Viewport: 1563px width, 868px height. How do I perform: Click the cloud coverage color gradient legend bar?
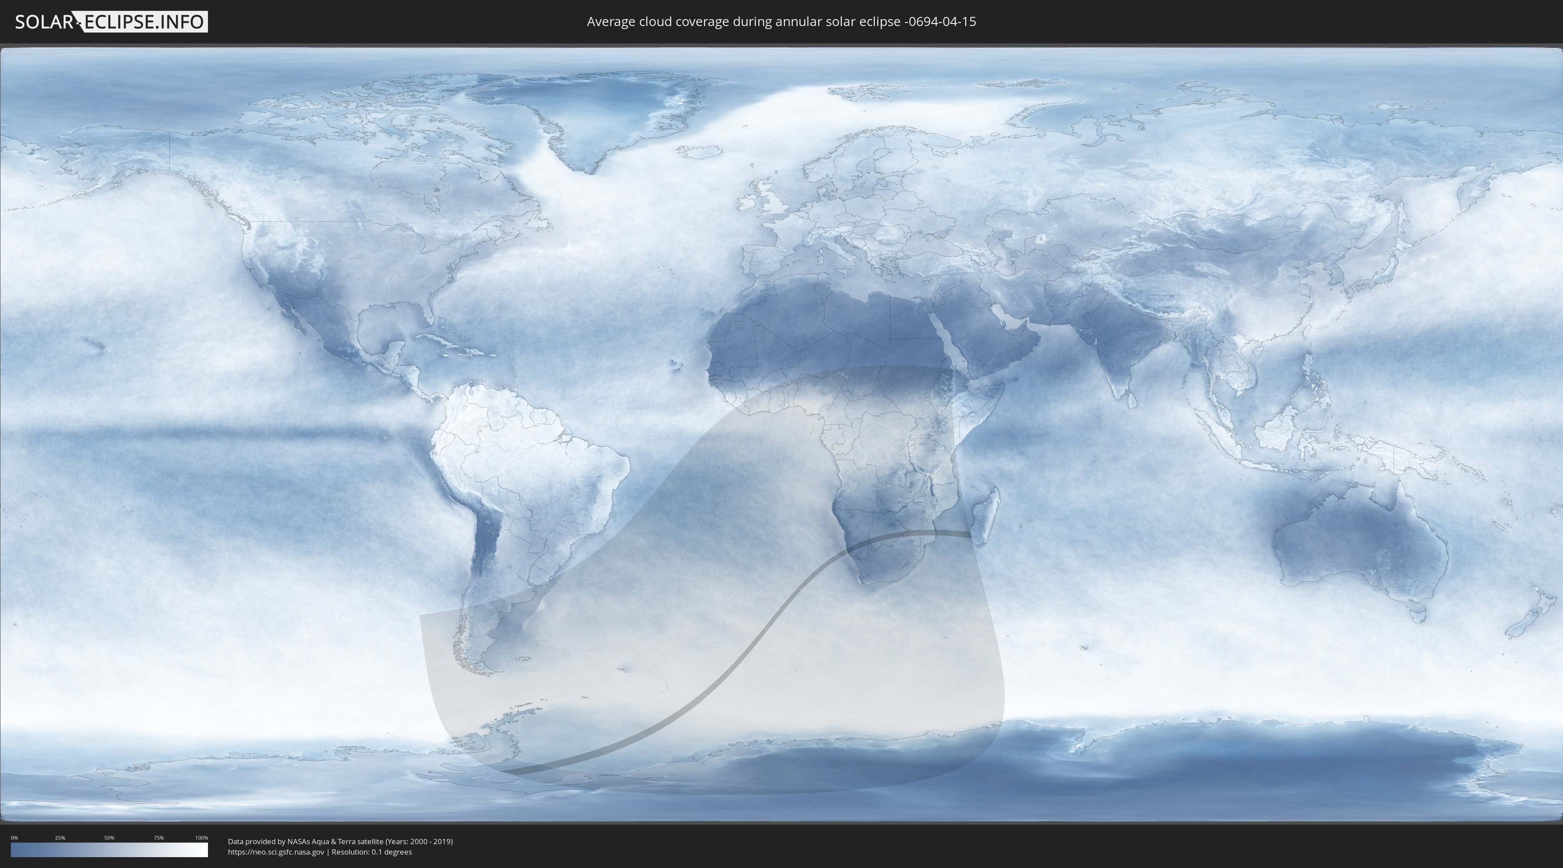click(109, 850)
